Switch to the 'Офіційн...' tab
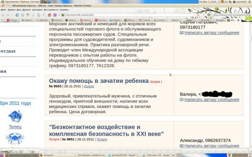252x157 pixels. click(x=42, y=20)
